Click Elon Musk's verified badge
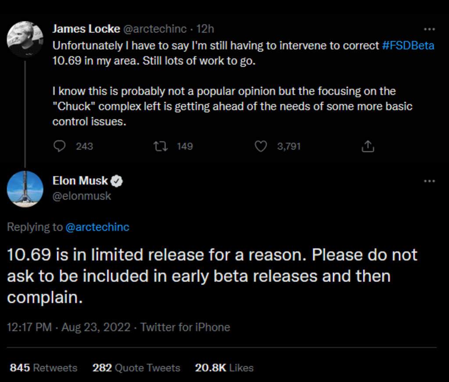This screenshot has height=382, width=449. (x=117, y=181)
